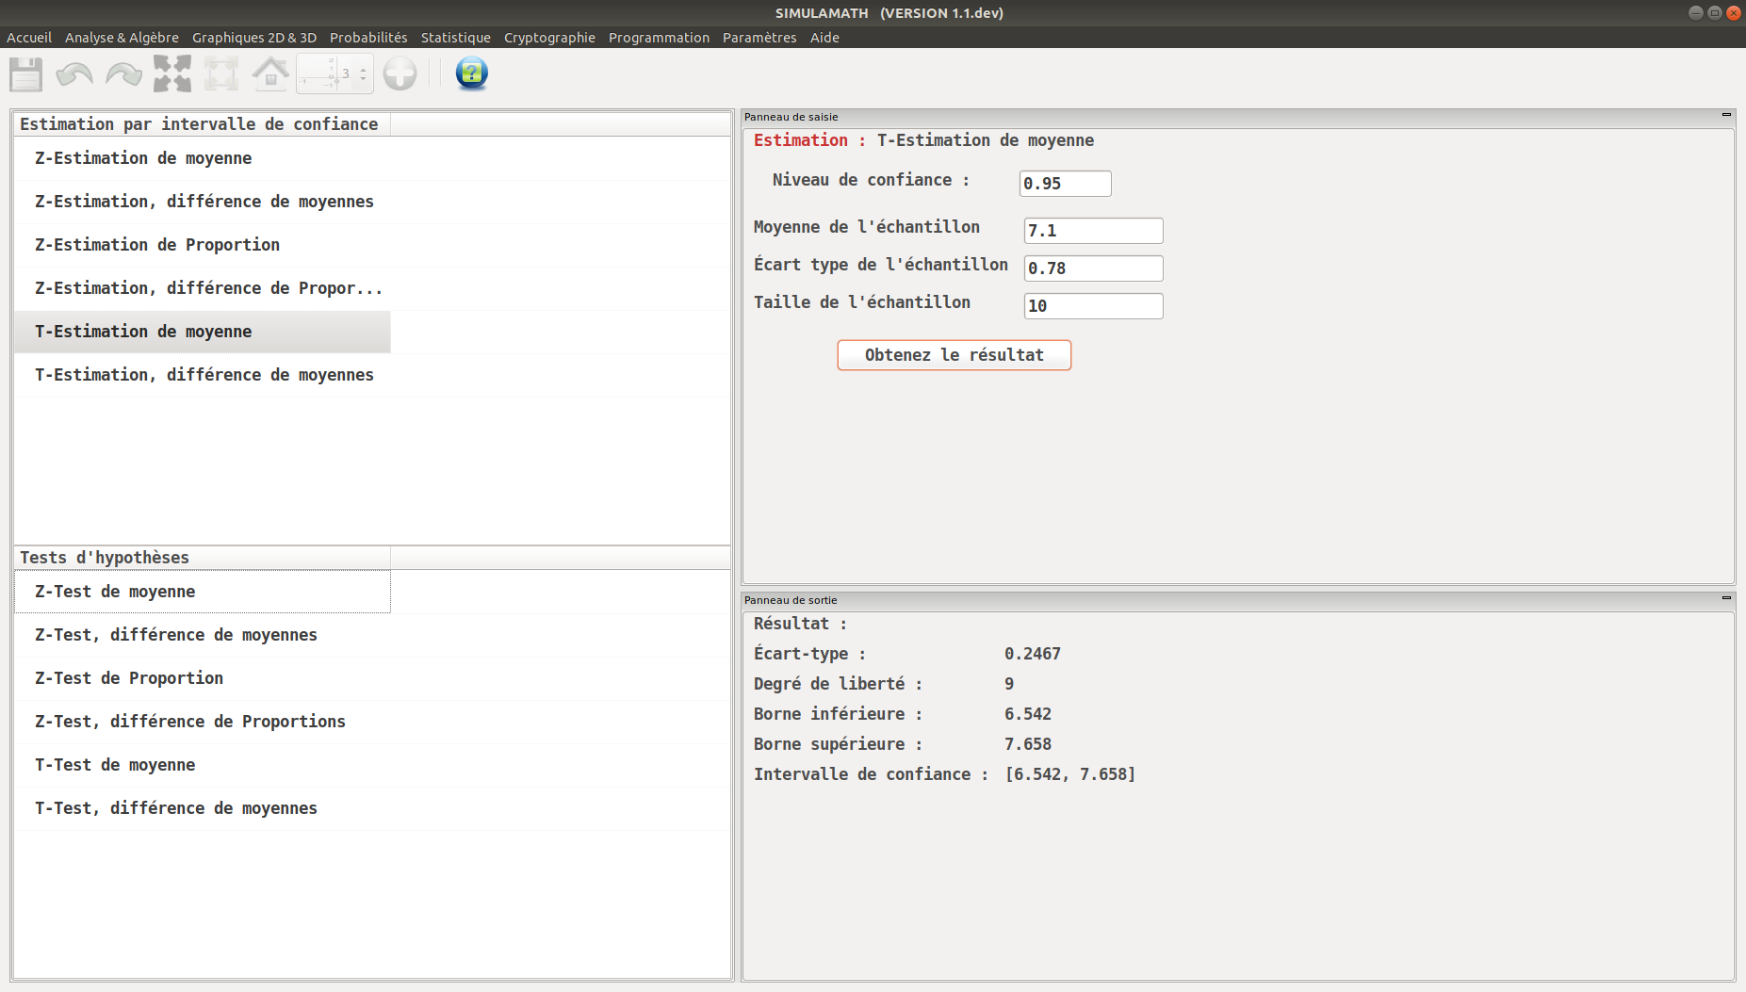Open help with the blue question icon
The width and height of the screenshot is (1746, 992).
pos(471,73)
